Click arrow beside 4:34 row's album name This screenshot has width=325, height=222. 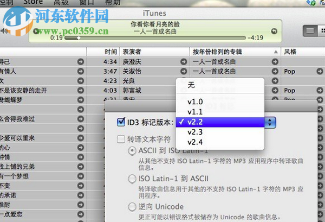[275, 62]
